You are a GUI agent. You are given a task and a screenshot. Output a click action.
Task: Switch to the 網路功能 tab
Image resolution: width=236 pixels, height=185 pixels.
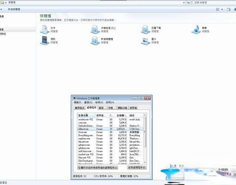pos(122,108)
